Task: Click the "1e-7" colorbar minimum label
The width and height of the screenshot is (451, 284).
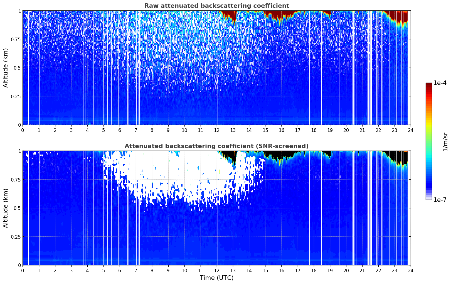Action: [440, 200]
